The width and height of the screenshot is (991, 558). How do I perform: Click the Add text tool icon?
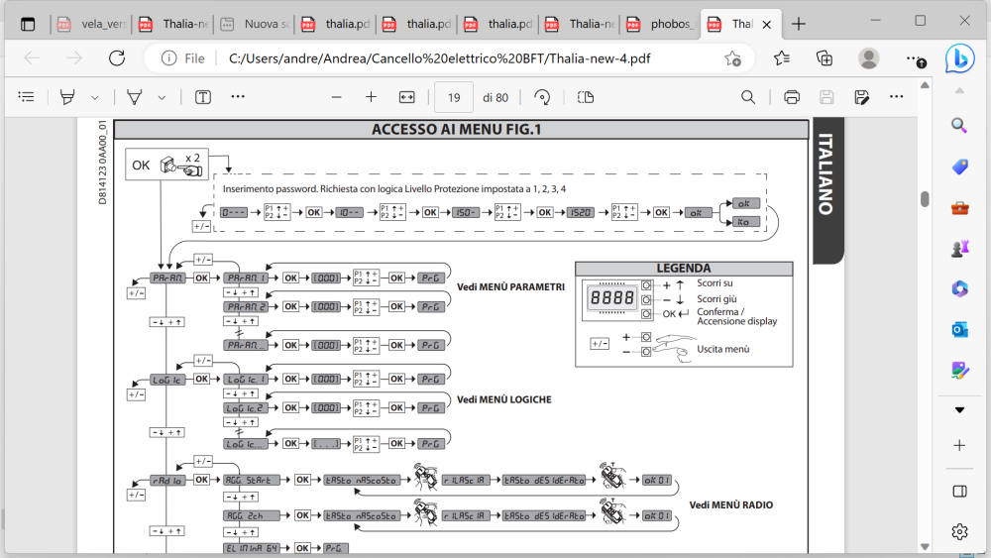203,97
